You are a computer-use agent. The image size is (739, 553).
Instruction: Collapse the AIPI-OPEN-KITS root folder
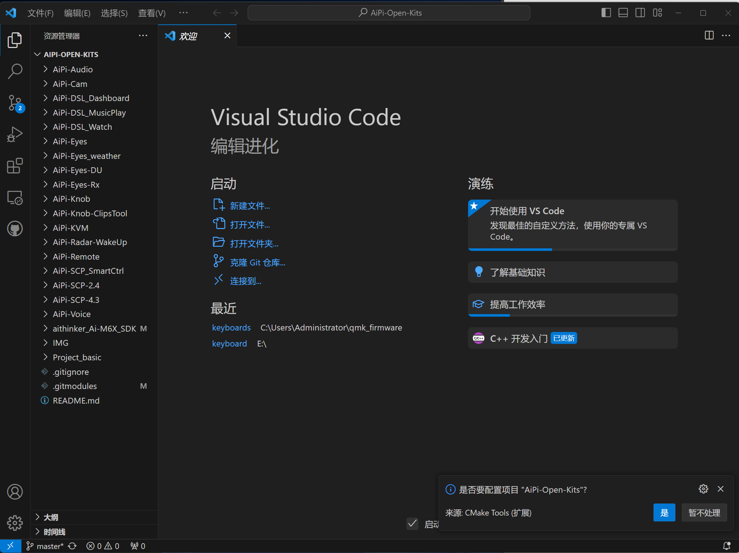94,55
